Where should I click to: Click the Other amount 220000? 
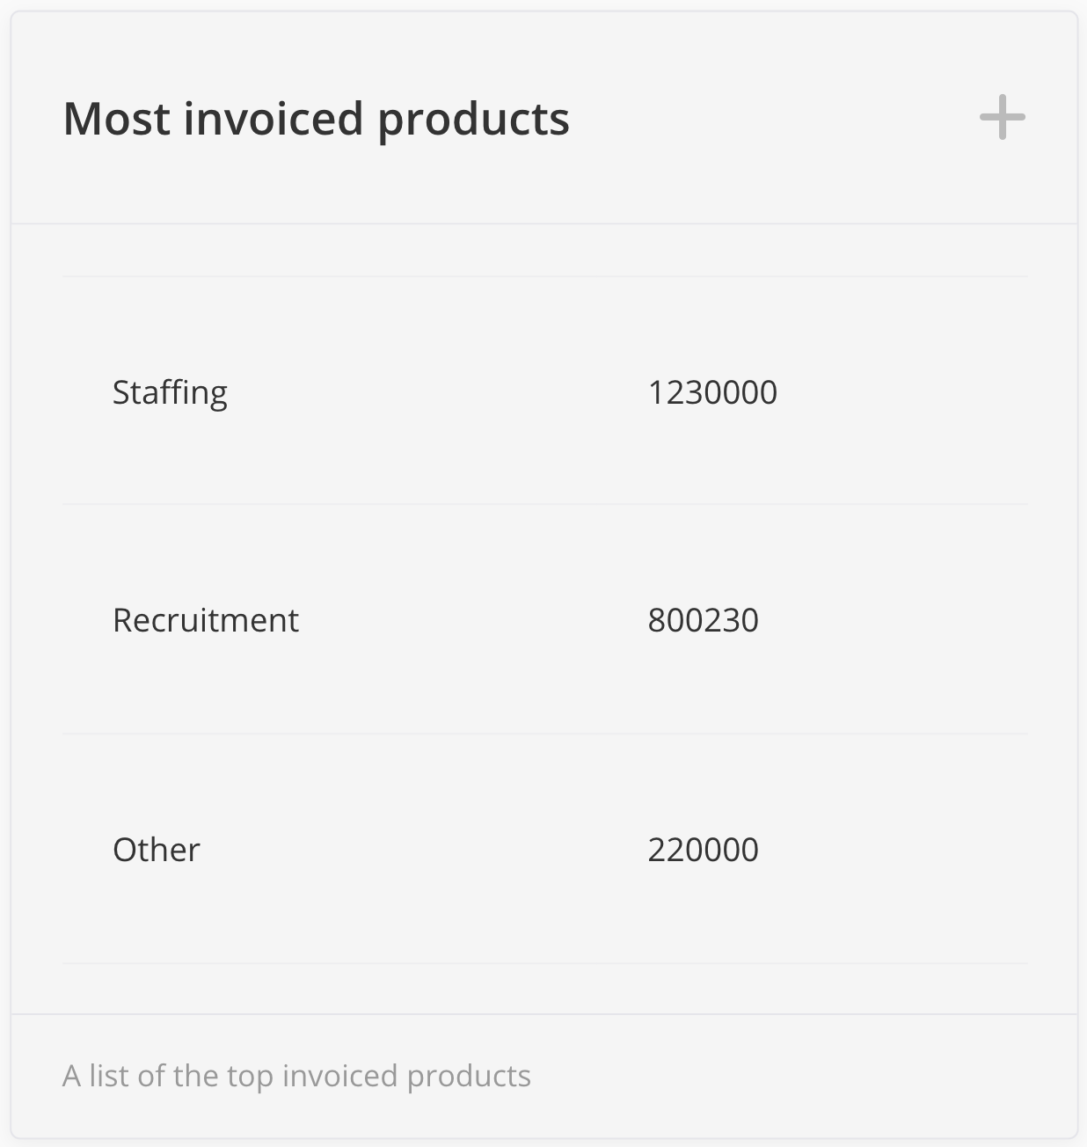703,850
